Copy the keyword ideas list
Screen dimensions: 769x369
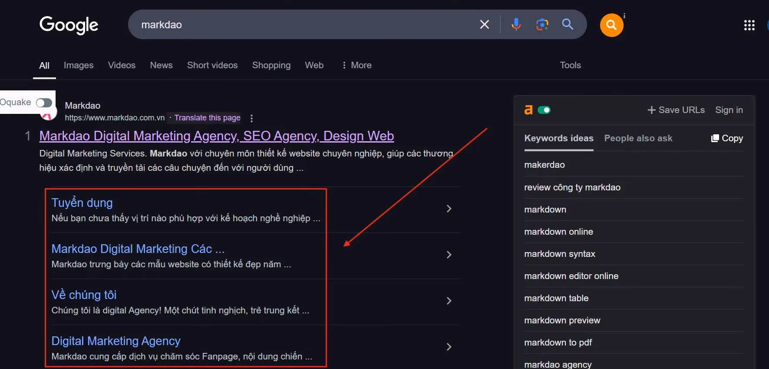click(727, 138)
